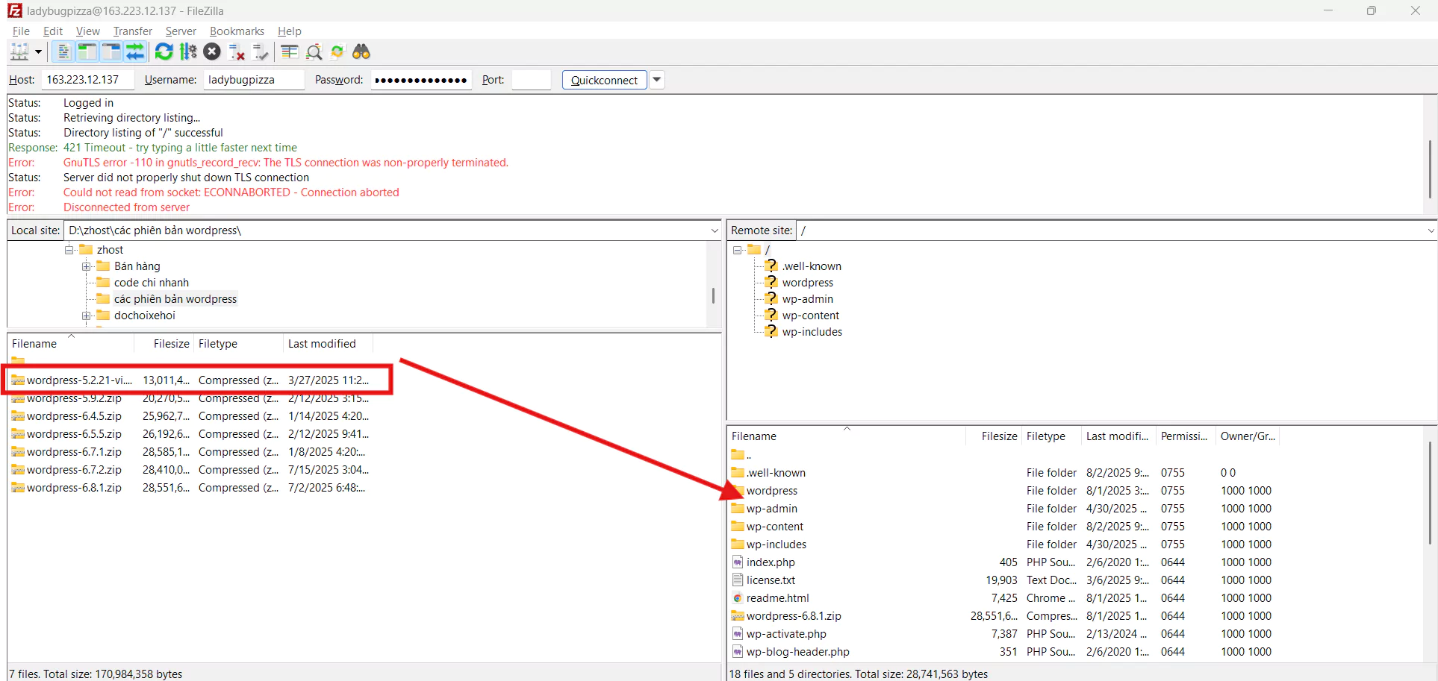
Task: Toggle local directory tree display
Action: pos(87,51)
